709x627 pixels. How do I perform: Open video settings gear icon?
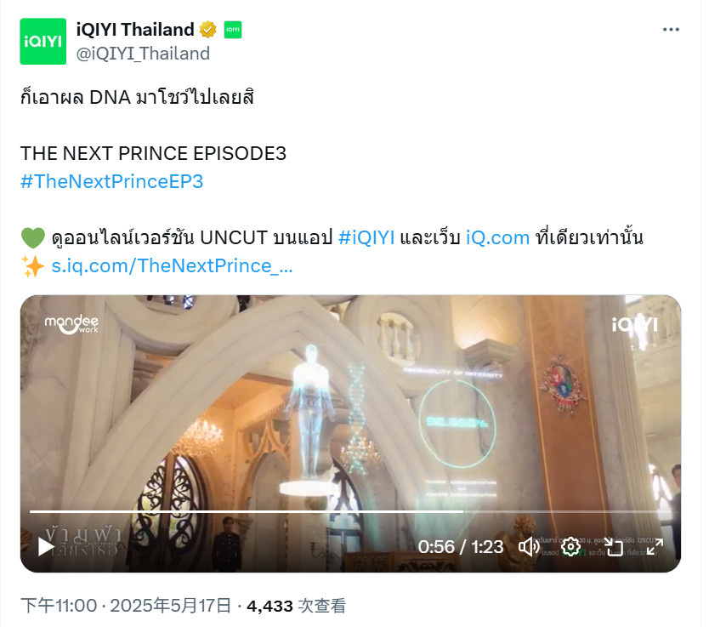(570, 547)
